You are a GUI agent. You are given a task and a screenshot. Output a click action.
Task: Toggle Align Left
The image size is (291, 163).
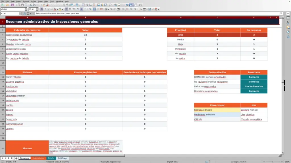pos(66,9)
